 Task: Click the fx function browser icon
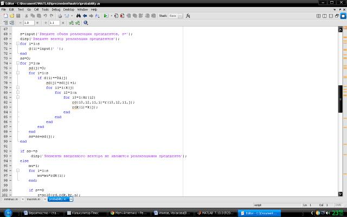pyautogui.click(x=188, y=16)
